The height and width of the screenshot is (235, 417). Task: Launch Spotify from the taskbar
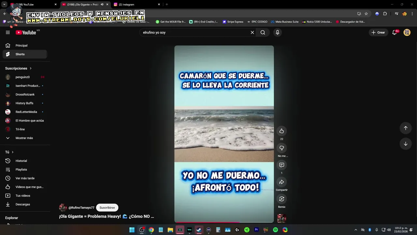275,230
